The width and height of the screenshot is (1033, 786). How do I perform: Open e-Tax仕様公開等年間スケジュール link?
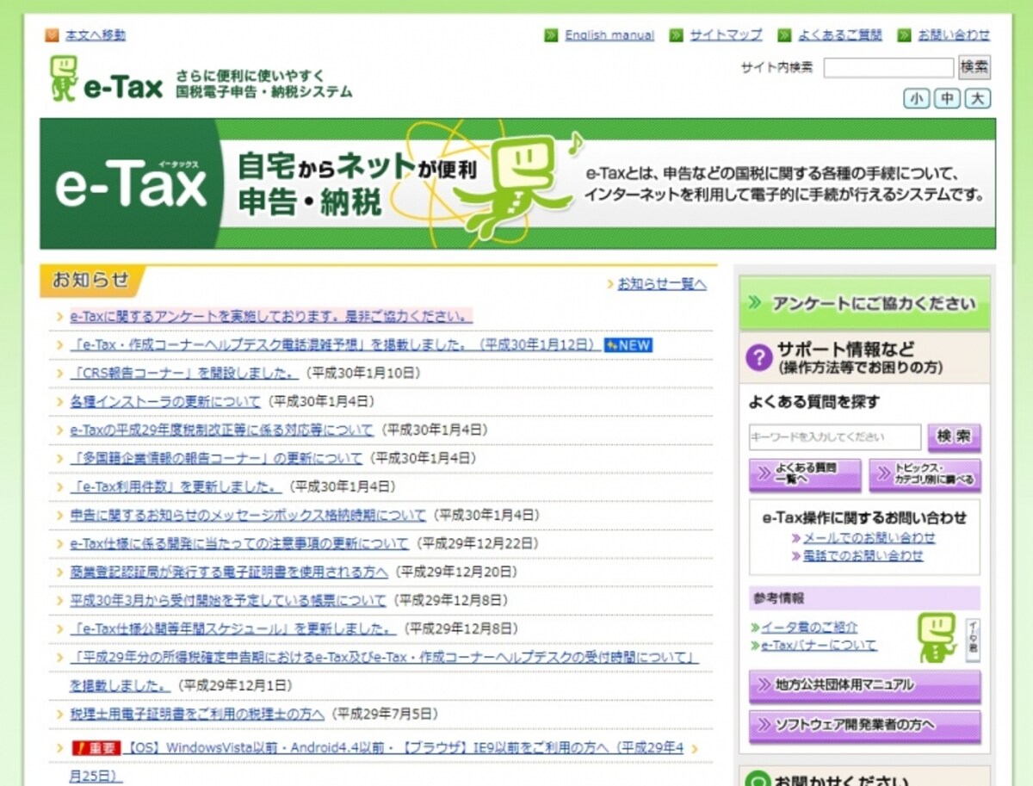(x=233, y=628)
